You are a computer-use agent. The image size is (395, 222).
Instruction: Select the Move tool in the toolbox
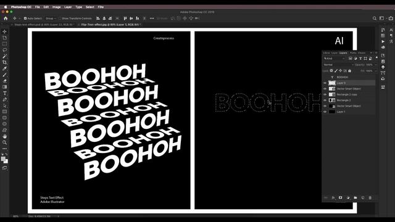4,31
